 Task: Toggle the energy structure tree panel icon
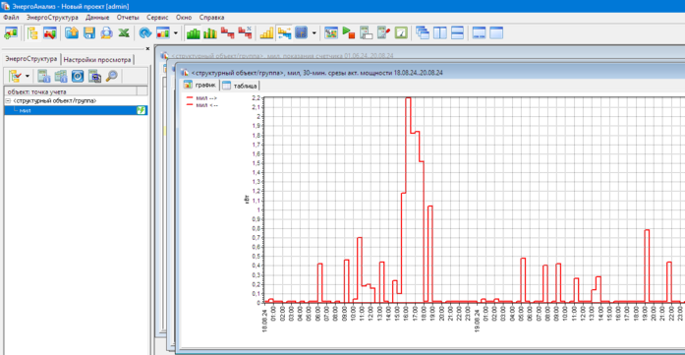pos(31,32)
